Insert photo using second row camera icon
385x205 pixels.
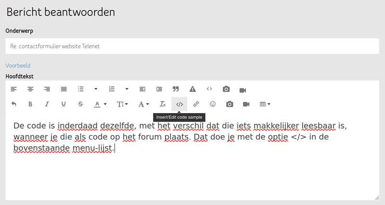(x=230, y=104)
